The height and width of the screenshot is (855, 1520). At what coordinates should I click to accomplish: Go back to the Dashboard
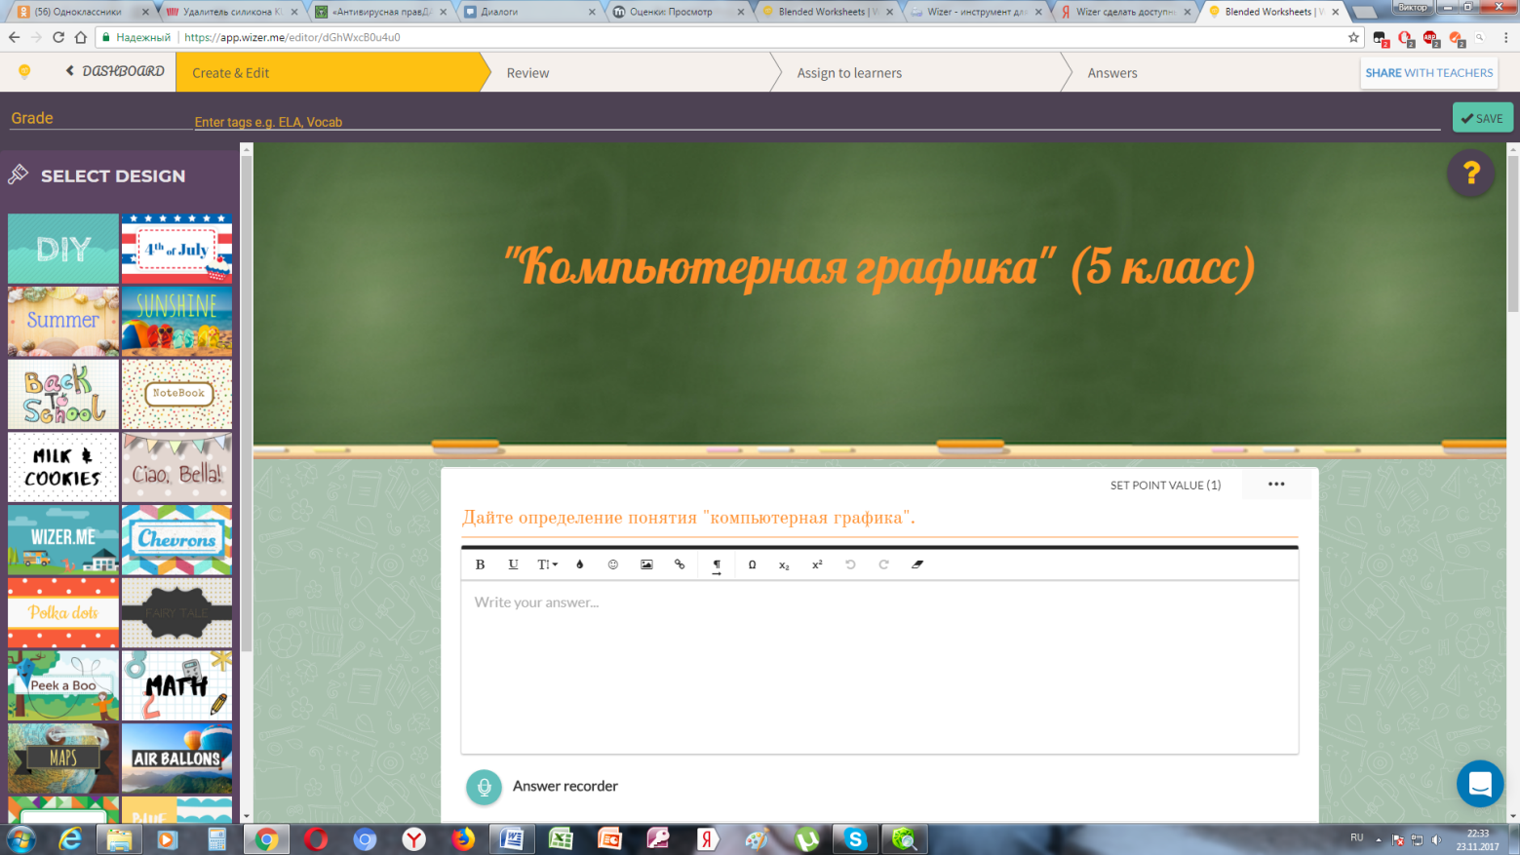point(115,71)
